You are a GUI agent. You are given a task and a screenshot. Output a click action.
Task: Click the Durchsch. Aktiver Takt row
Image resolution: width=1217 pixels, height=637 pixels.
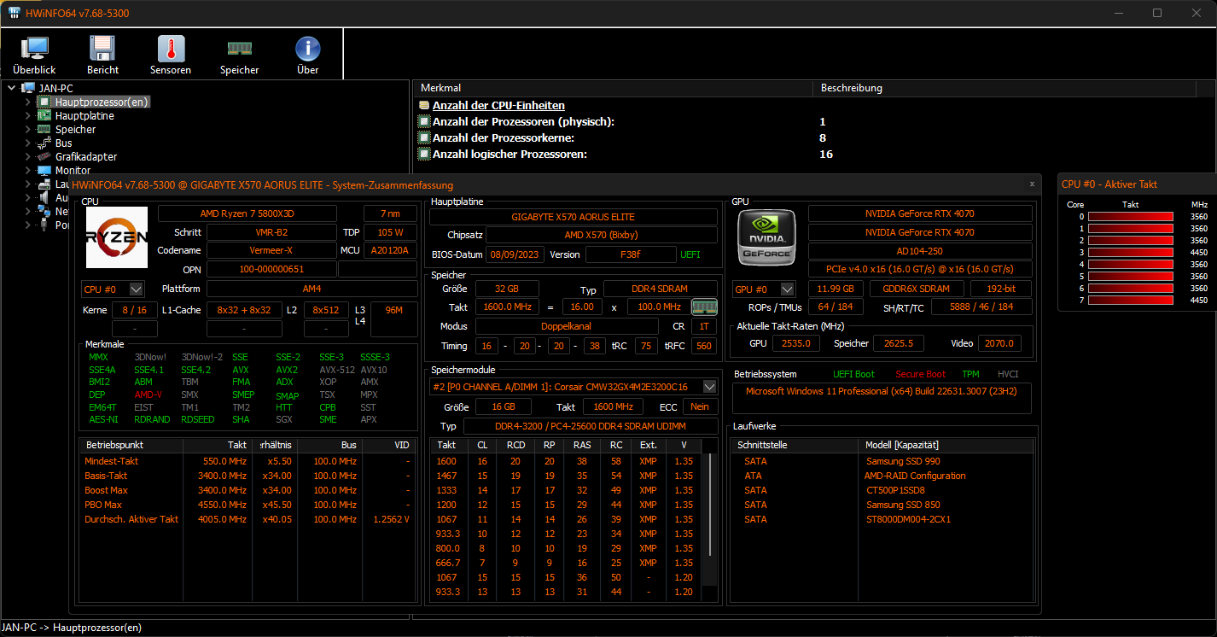pyautogui.click(x=247, y=519)
